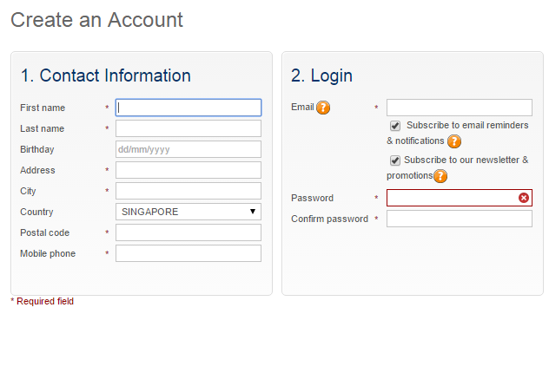Click the Postal code input box
549x373 pixels.
(189, 232)
